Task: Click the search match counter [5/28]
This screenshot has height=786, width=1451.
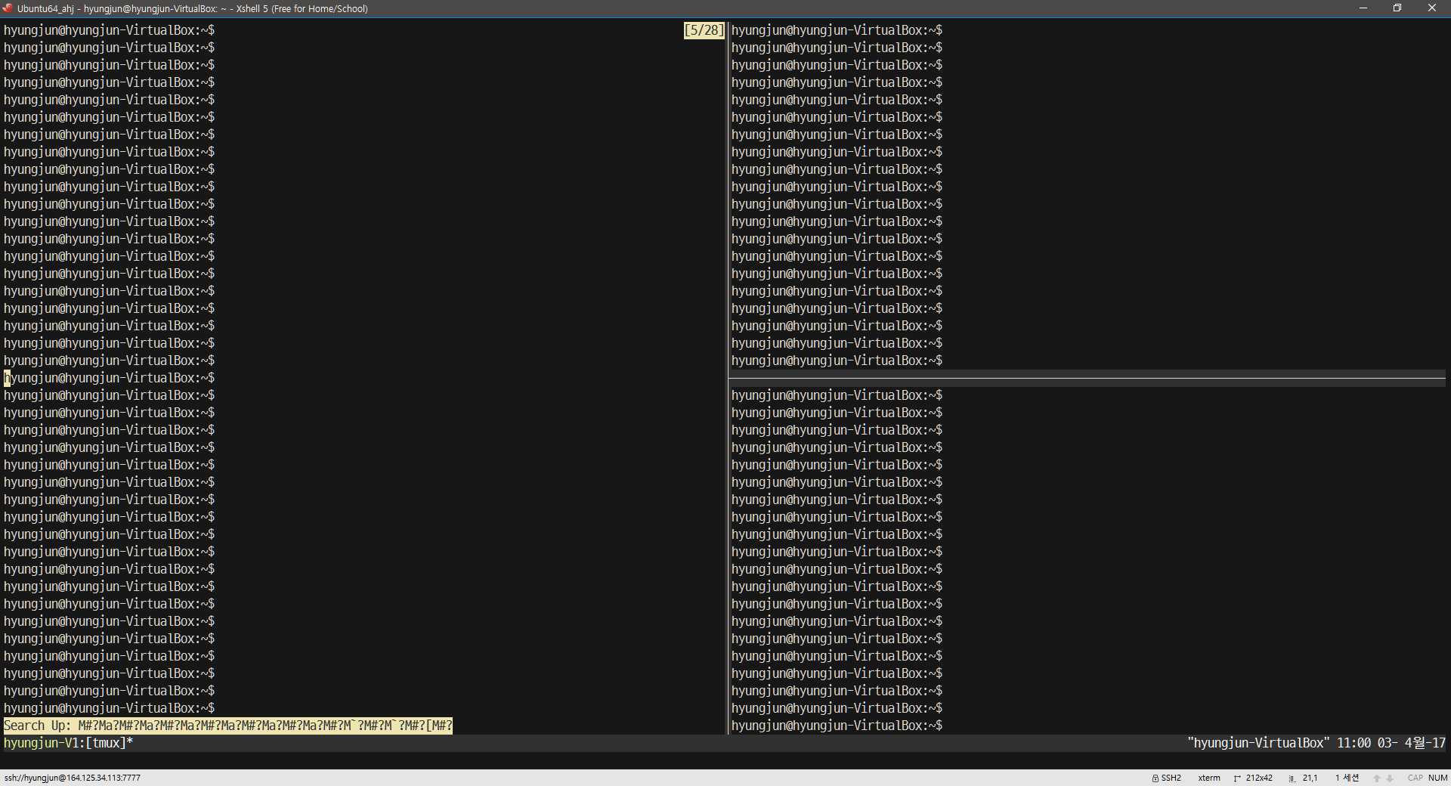Action: coord(704,30)
